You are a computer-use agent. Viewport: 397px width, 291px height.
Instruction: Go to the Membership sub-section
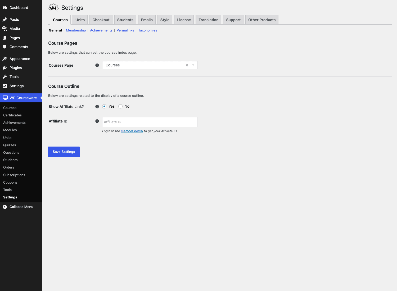[x=76, y=30]
